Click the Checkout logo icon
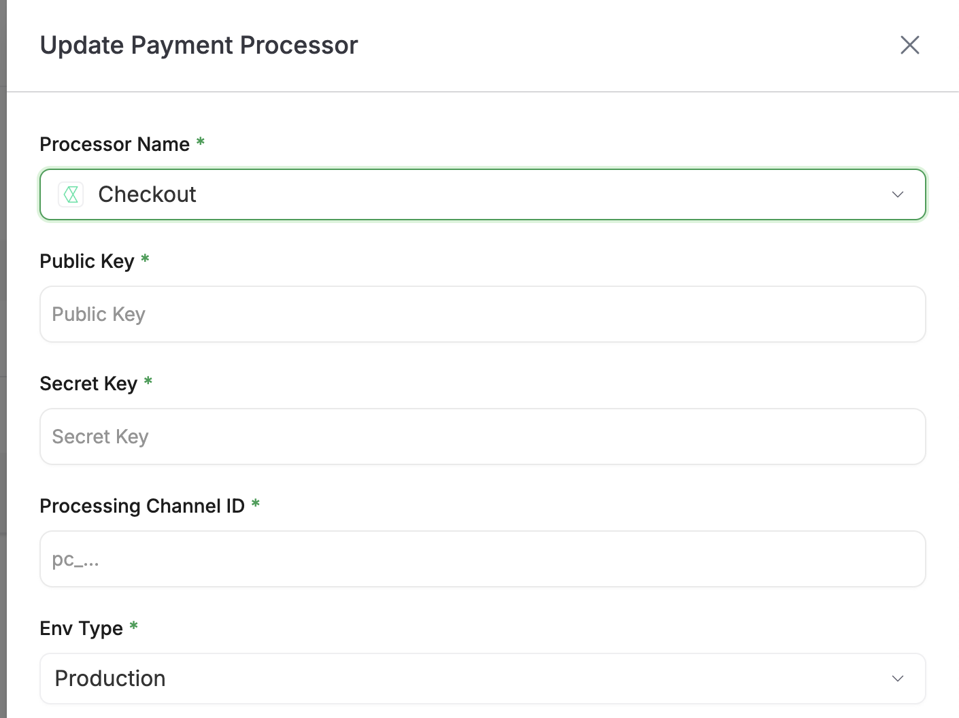This screenshot has height=718, width=959. [x=71, y=194]
